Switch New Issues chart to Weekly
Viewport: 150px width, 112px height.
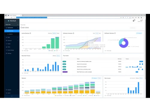(x=137, y=78)
